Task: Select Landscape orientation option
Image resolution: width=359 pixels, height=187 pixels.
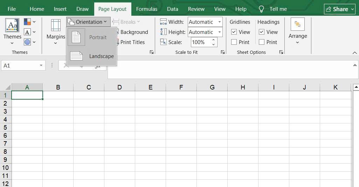Action: point(91,56)
